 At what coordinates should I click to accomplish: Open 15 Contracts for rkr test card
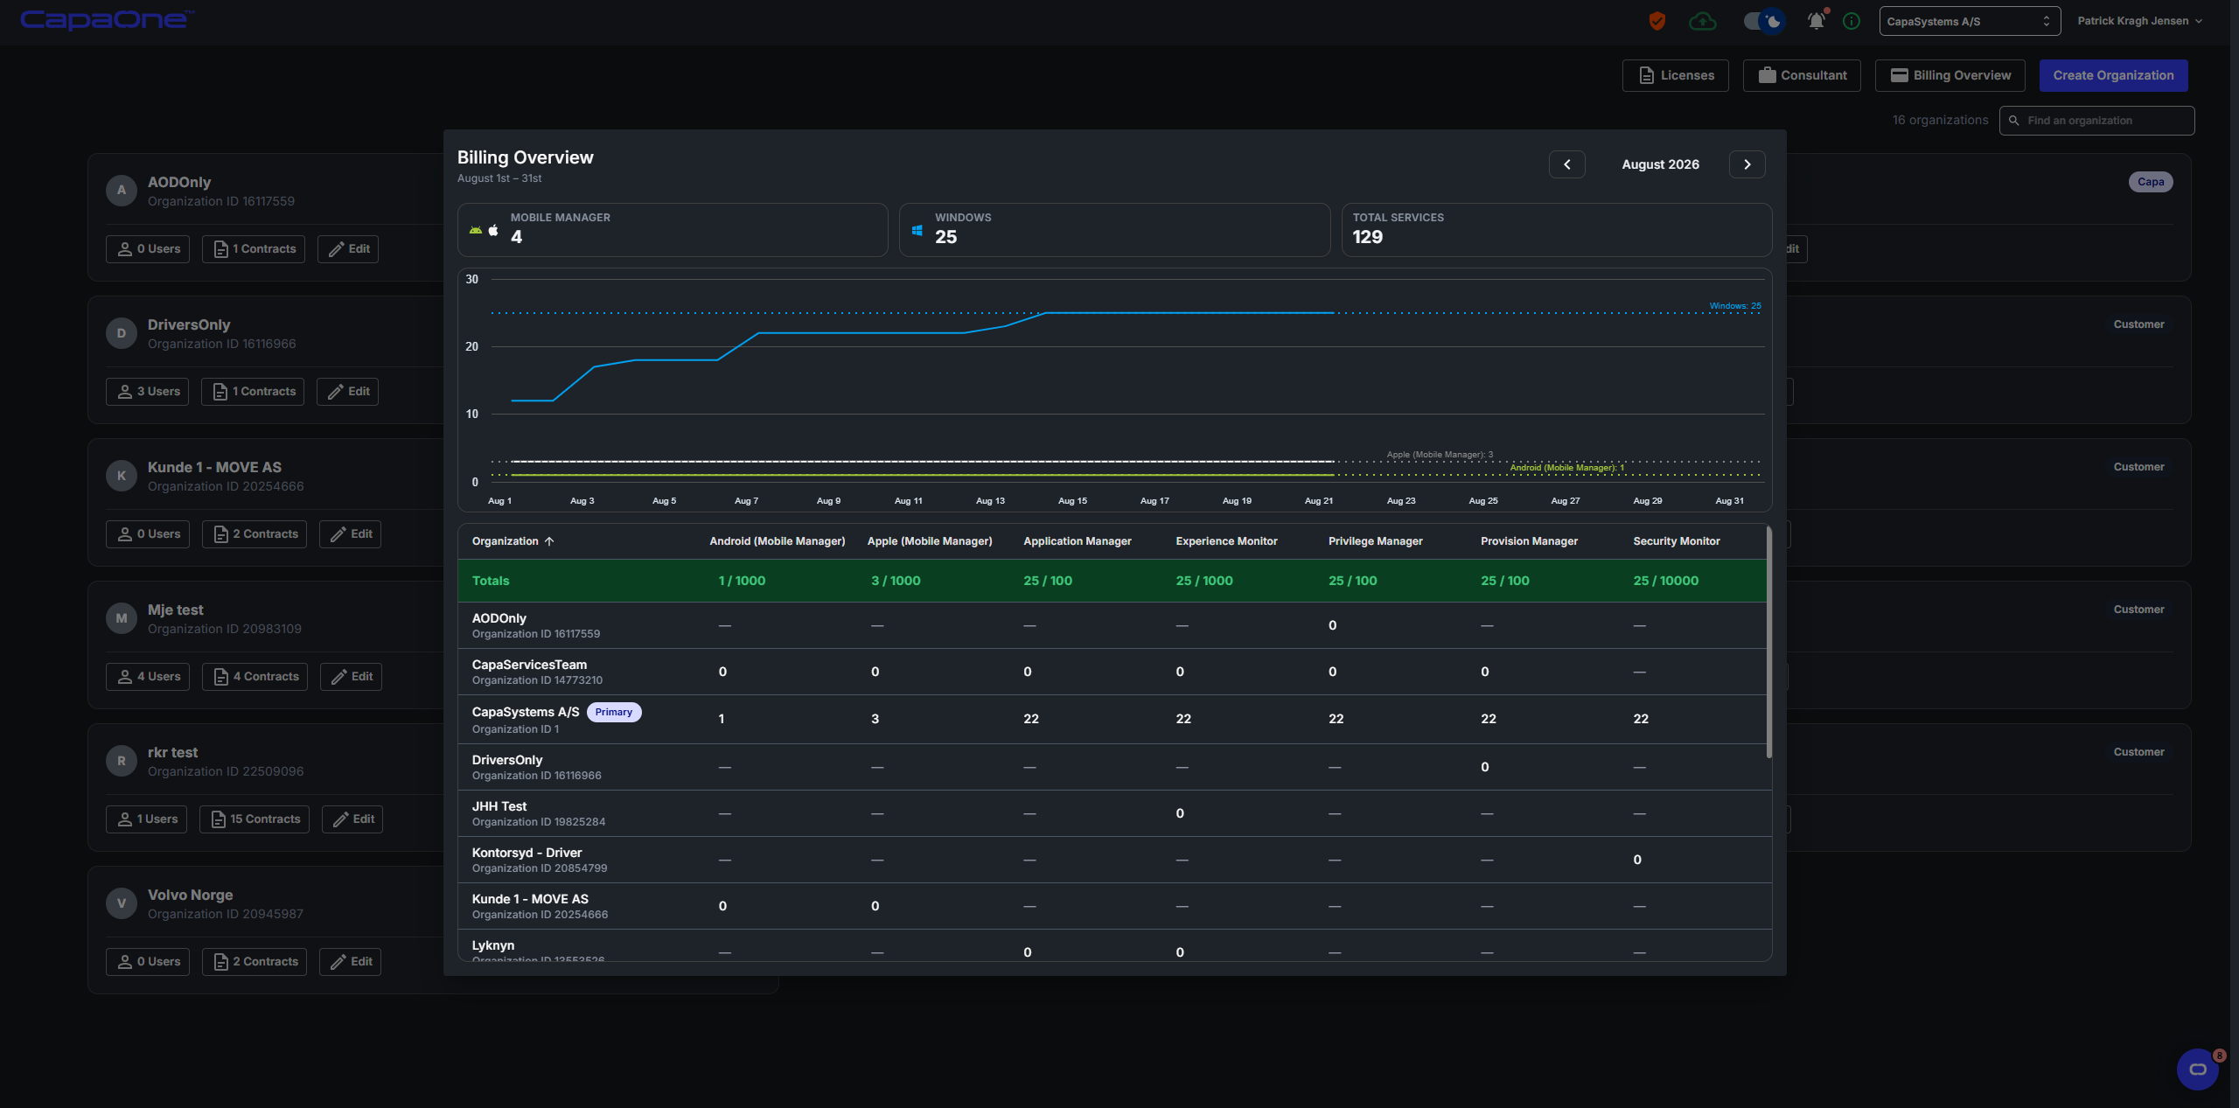click(x=255, y=819)
